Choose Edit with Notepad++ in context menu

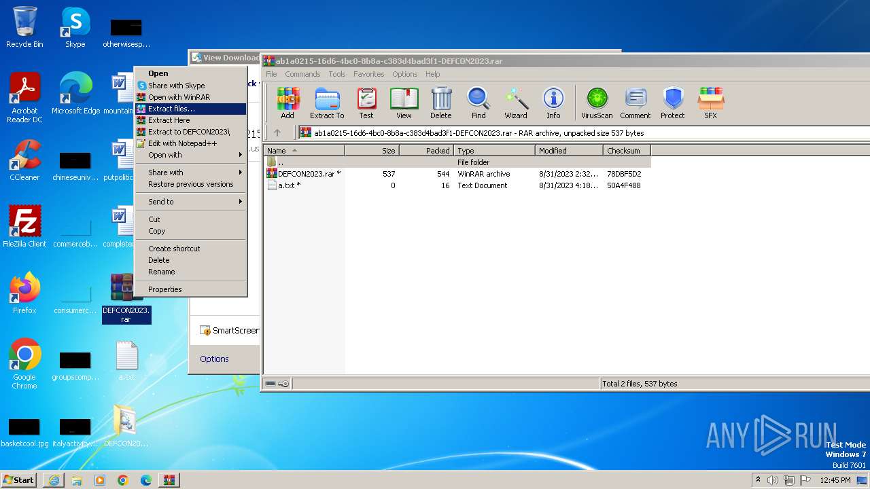coord(190,143)
